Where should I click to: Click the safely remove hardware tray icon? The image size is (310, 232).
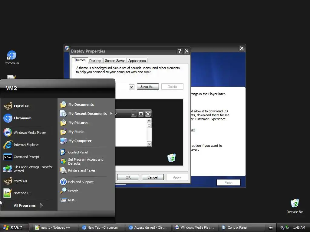(287, 227)
